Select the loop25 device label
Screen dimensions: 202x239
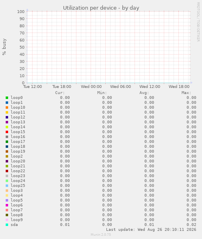point(18,185)
